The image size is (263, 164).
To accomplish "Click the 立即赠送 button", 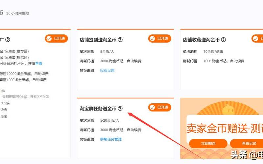I will pyautogui.click(x=208, y=143).
